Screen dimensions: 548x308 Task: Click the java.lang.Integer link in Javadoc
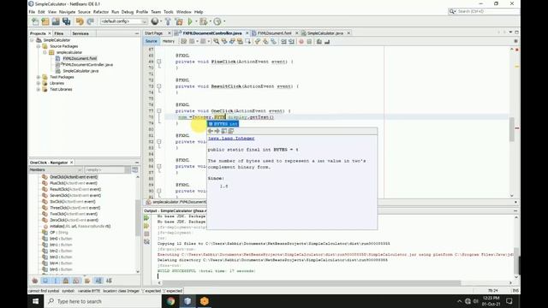point(231,139)
